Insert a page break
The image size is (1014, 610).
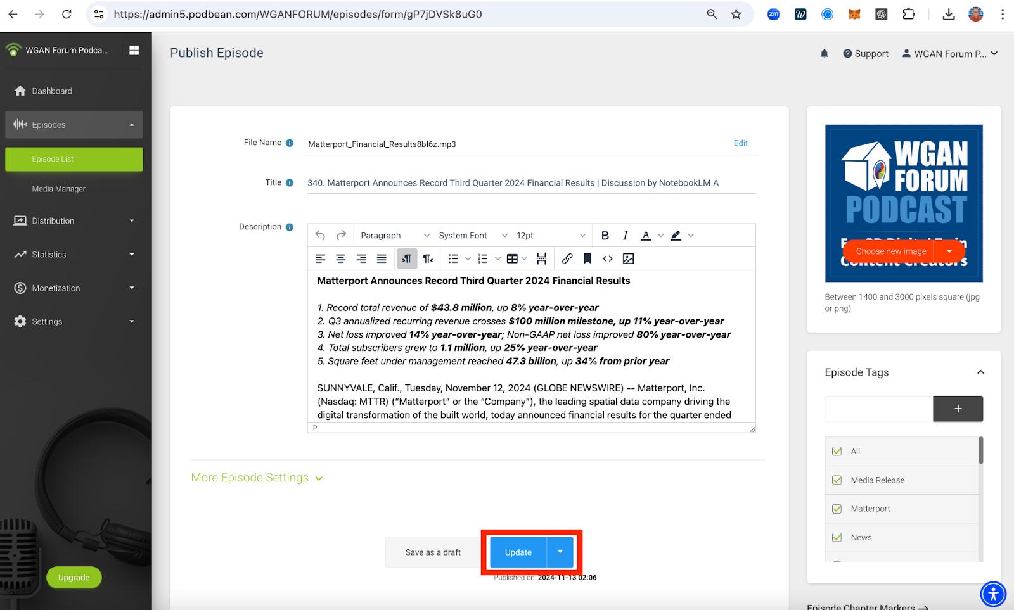(541, 258)
